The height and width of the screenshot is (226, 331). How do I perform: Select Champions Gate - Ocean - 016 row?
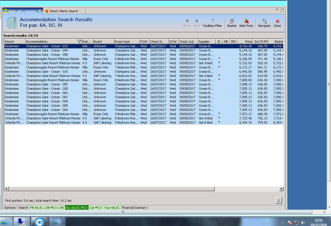pyautogui.click(x=144, y=72)
